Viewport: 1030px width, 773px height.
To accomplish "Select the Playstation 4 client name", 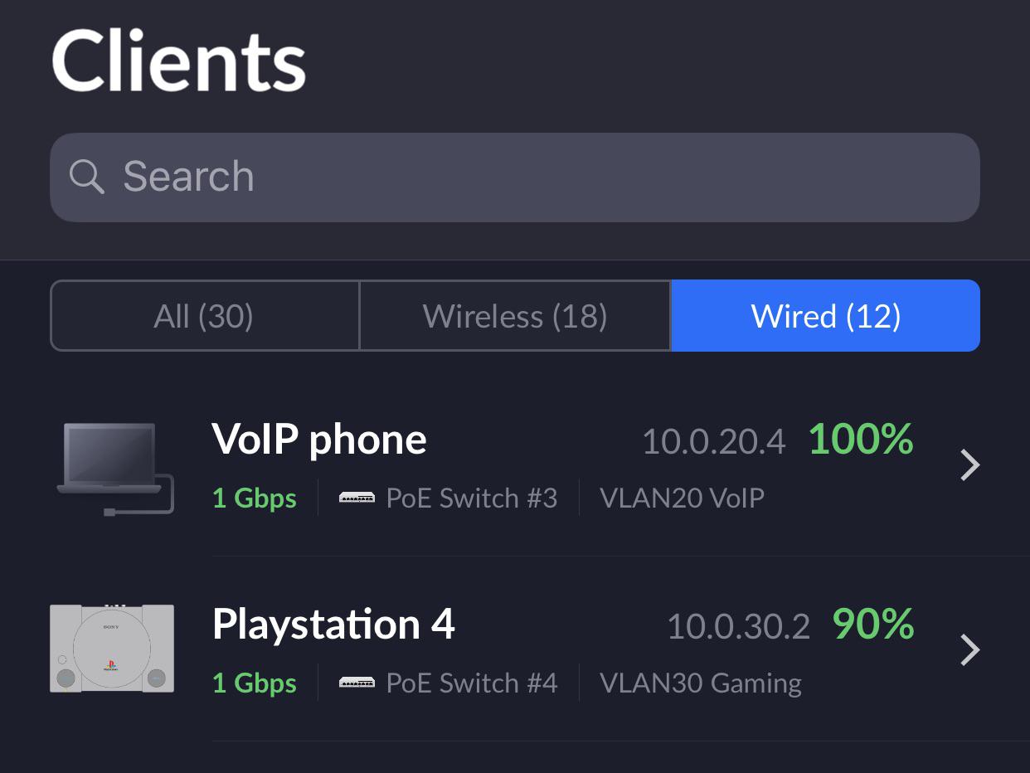I will pyautogui.click(x=333, y=624).
